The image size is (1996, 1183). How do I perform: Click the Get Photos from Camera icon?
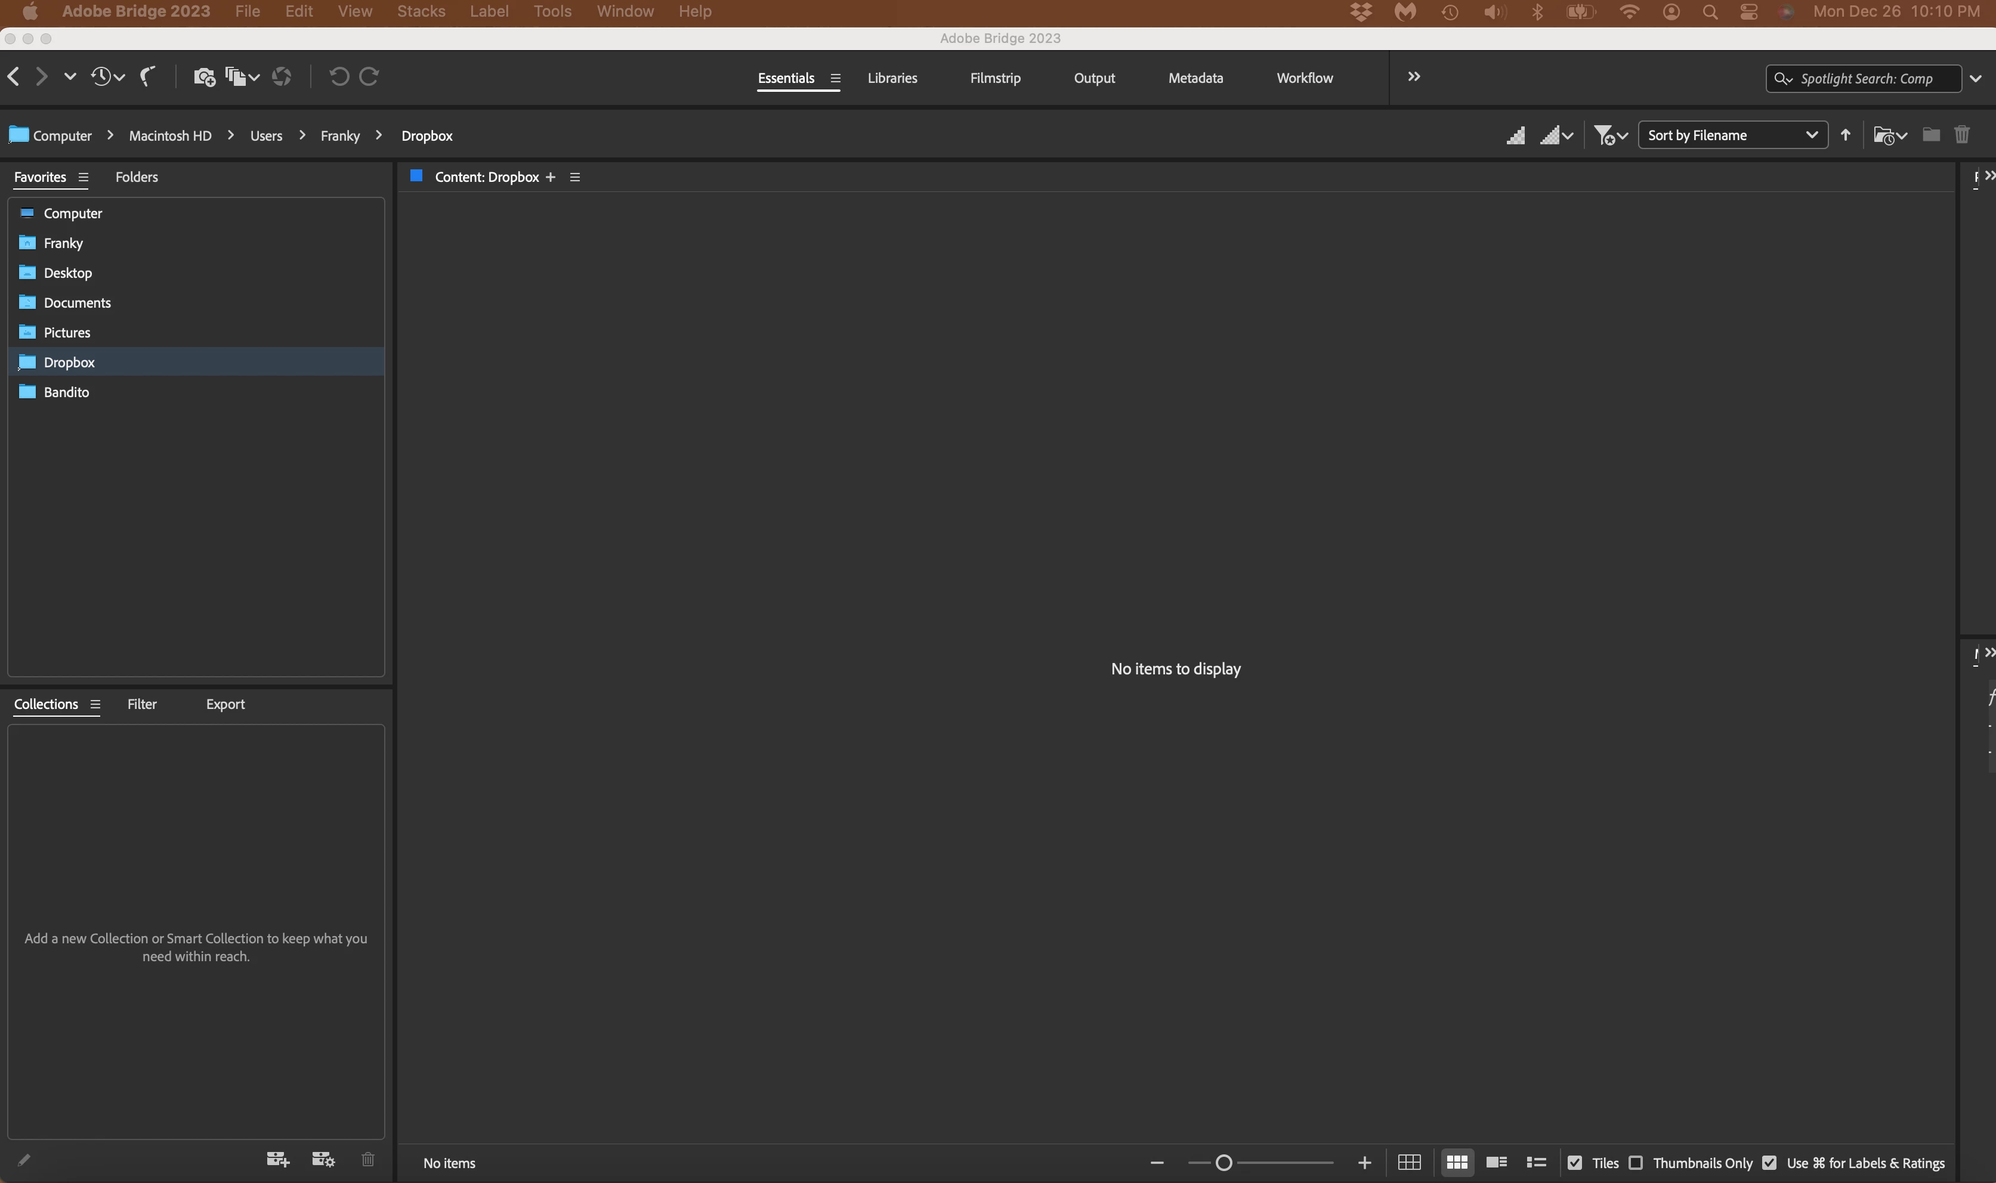pos(204,78)
